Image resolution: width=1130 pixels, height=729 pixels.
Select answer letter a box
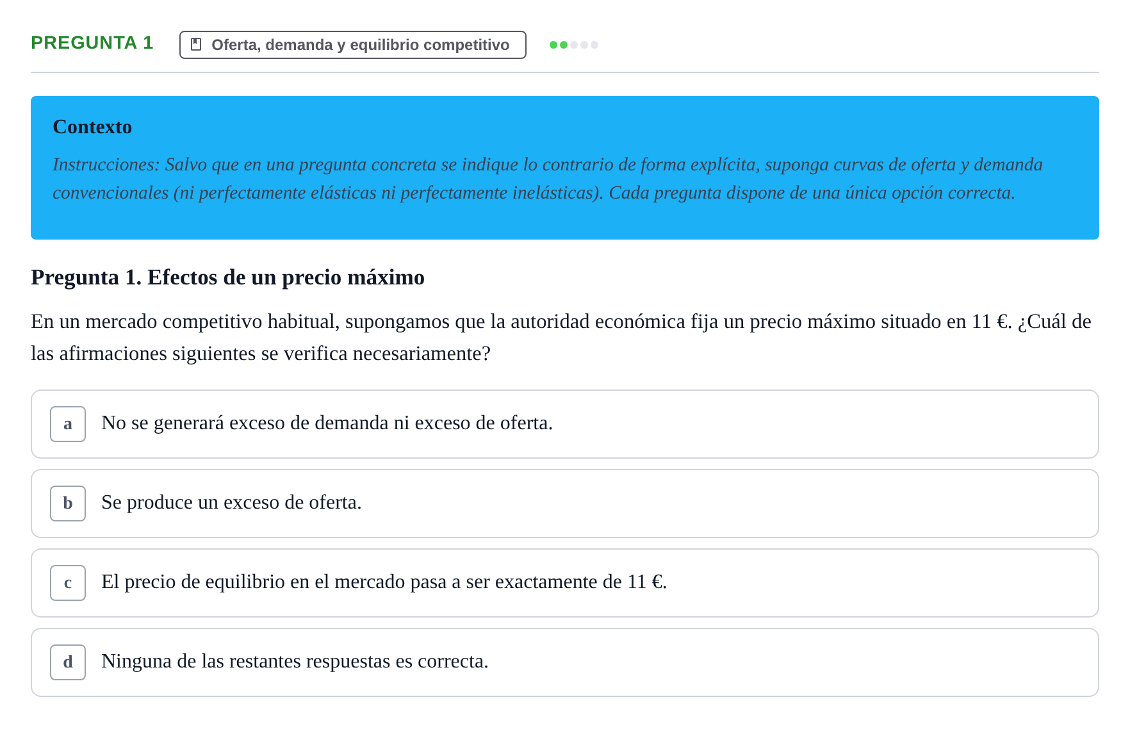click(68, 424)
